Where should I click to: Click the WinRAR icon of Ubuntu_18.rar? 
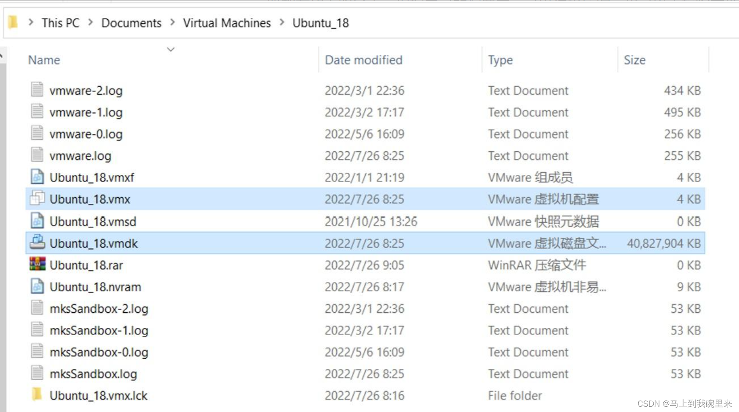tap(37, 264)
